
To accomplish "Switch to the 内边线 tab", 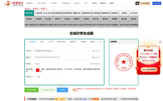I will tap(92, 42).
